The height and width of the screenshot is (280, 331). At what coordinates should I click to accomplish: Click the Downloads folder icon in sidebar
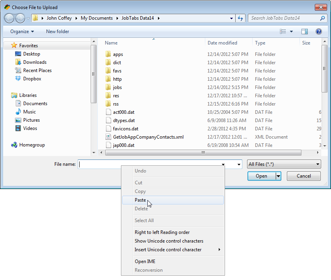point(18,62)
